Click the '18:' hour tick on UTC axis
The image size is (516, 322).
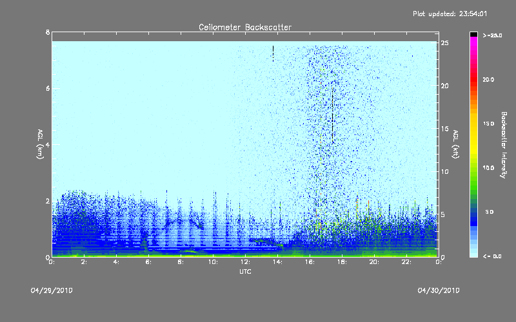pyautogui.click(x=342, y=262)
